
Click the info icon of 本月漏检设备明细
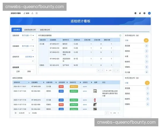pyautogui.click(x=120, y=35)
